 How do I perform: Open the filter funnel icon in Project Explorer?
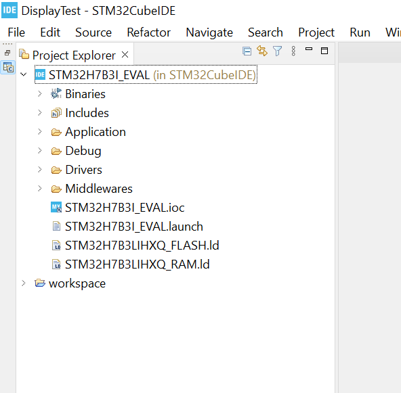point(277,51)
